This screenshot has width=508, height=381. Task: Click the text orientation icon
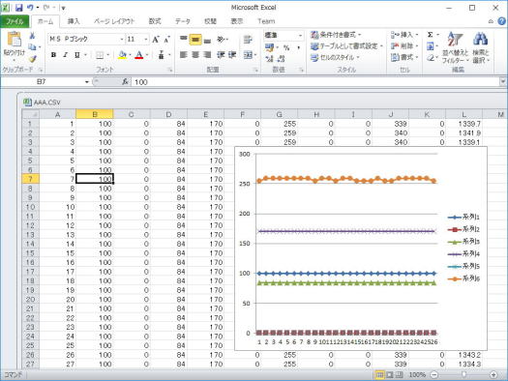click(x=221, y=40)
